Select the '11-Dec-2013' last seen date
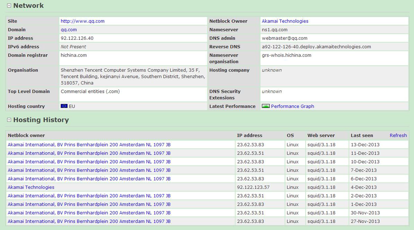Viewport: 414px width, 230px height. click(365, 153)
